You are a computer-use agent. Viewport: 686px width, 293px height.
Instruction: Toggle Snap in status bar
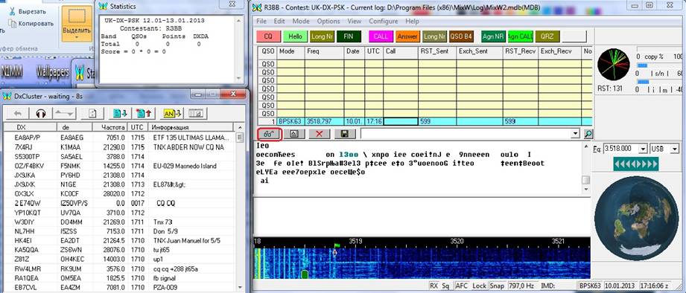(497, 286)
